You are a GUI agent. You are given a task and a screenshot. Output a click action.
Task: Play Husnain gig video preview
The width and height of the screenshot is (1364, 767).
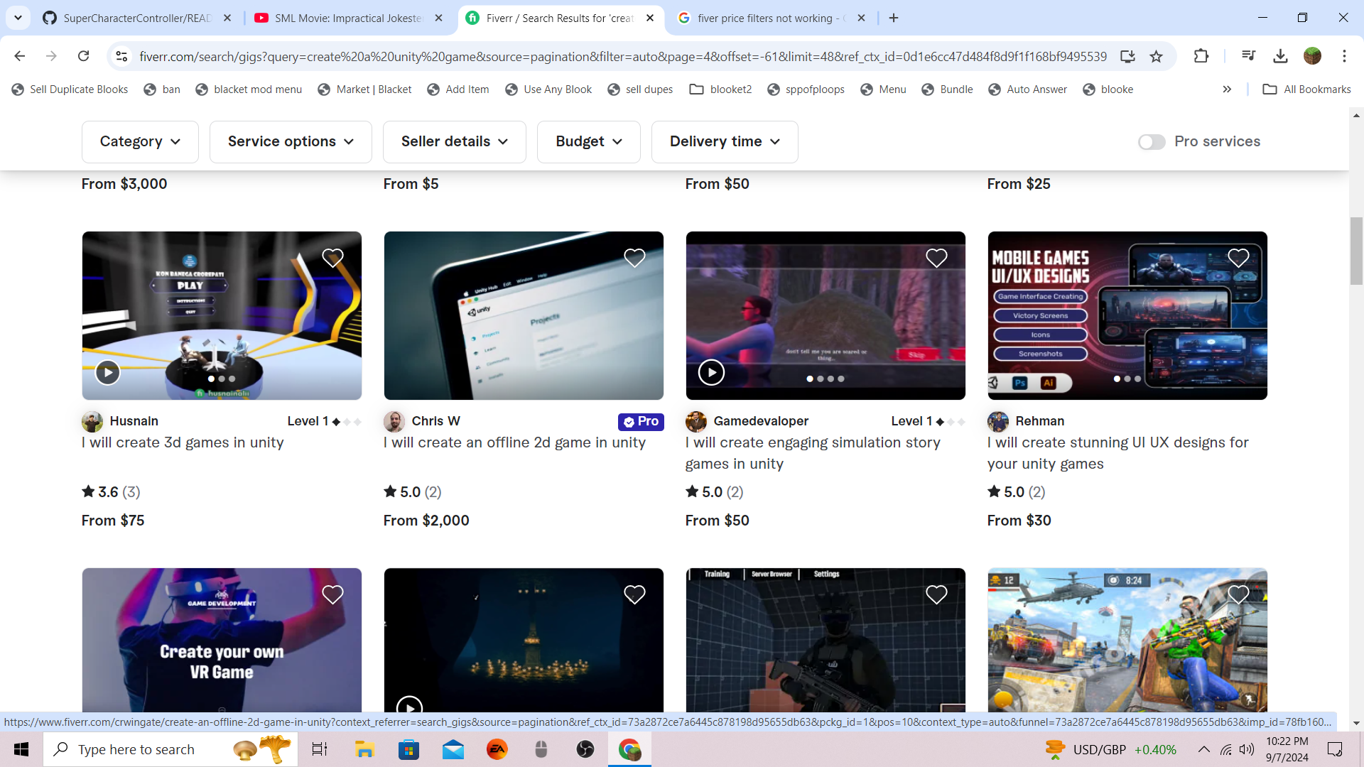(108, 372)
